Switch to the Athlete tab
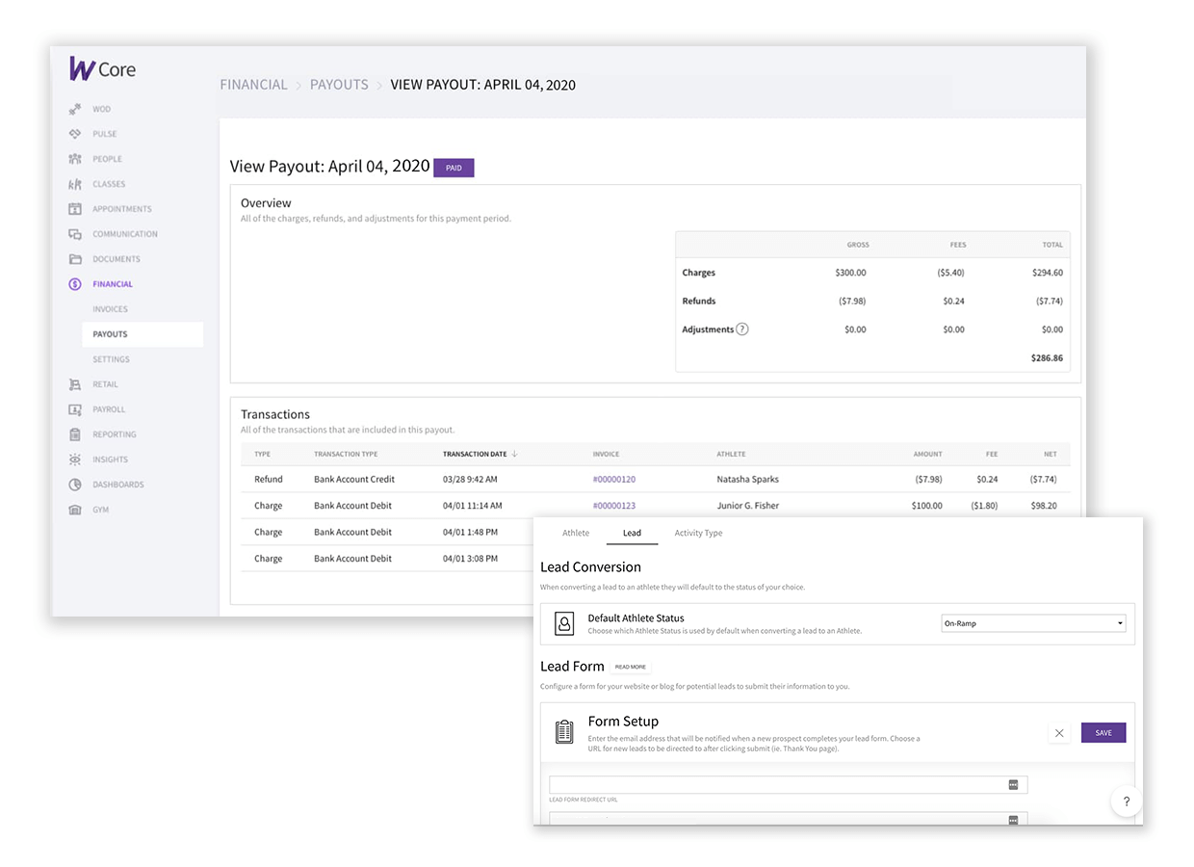 point(576,533)
